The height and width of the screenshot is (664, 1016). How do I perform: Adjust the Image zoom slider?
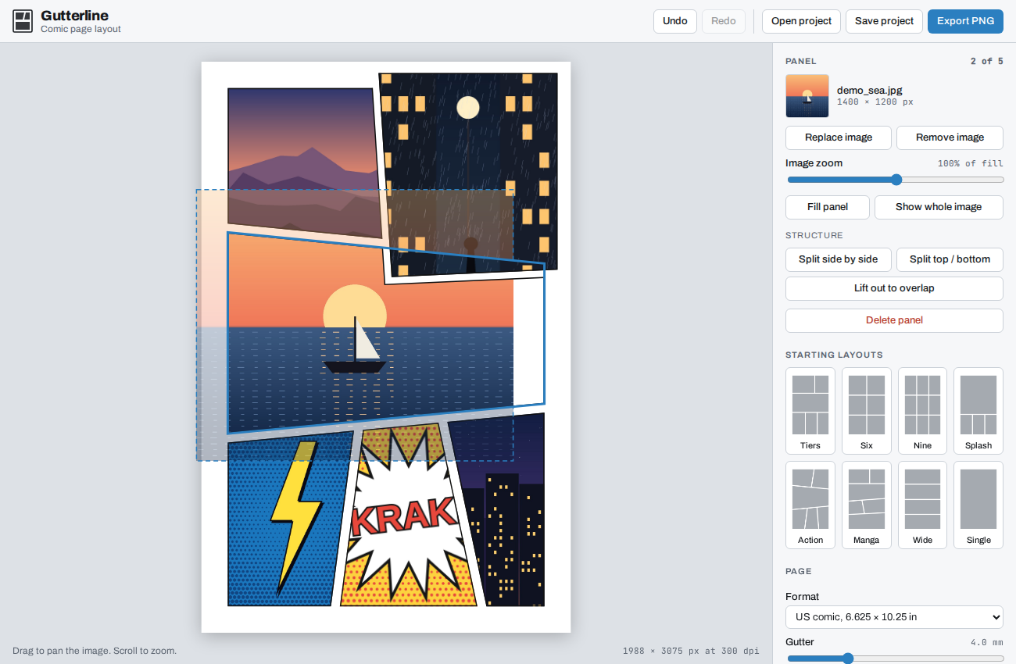pyautogui.click(x=896, y=180)
